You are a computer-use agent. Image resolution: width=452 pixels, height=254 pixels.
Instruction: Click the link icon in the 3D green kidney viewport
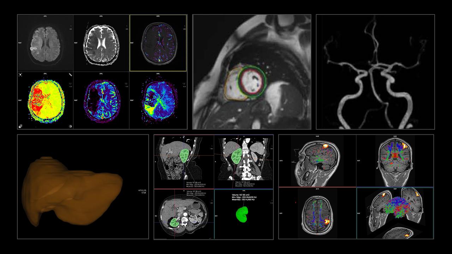click(272, 203)
